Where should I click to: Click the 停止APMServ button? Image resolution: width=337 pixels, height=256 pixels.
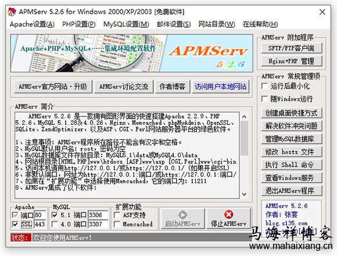pyautogui.click(x=229, y=219)
